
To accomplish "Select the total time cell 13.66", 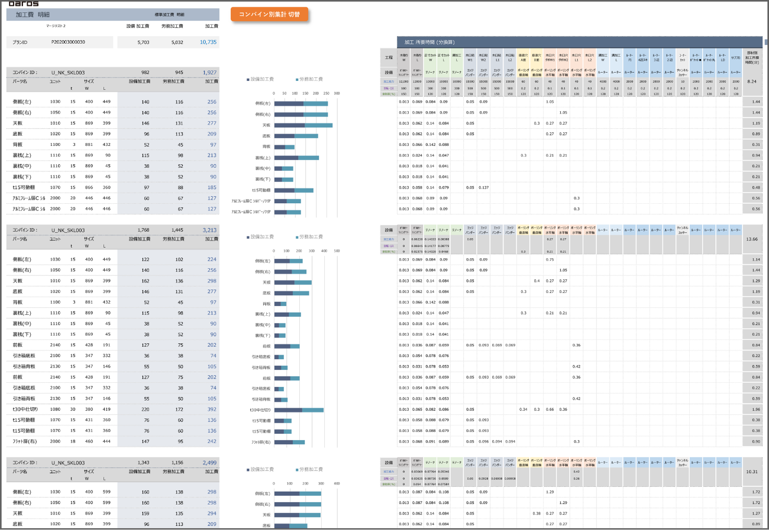I will point(752,239).
